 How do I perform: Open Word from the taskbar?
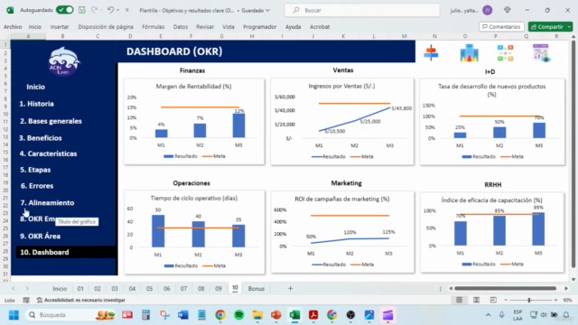click(182, 315)
